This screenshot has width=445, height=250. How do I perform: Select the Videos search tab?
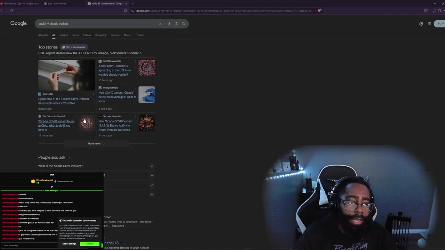click(87, 35)
